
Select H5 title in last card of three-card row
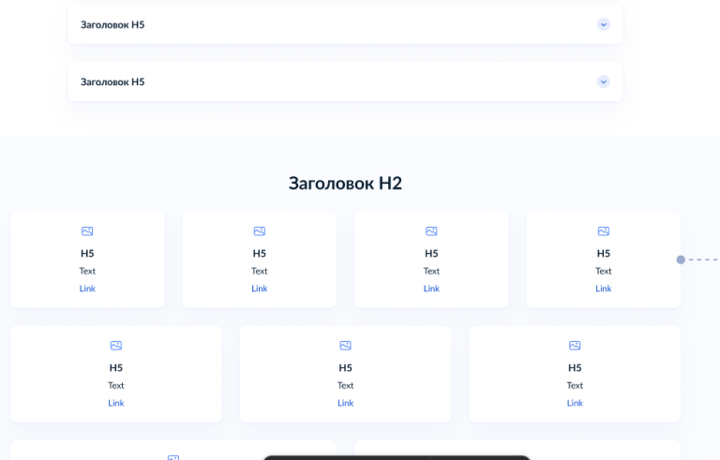[x=575, y=368]
